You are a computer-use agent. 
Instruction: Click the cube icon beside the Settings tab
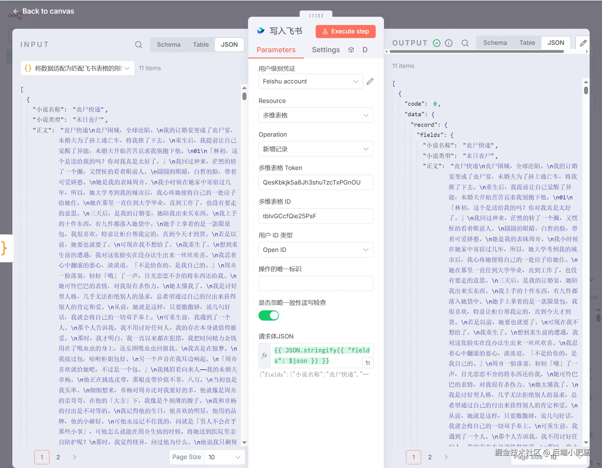point(351,50)
